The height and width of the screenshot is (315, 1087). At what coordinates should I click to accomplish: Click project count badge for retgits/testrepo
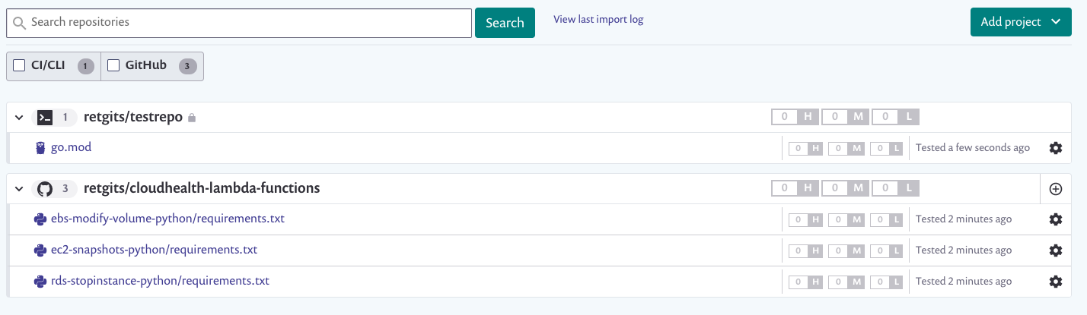[x=65, y=117]
